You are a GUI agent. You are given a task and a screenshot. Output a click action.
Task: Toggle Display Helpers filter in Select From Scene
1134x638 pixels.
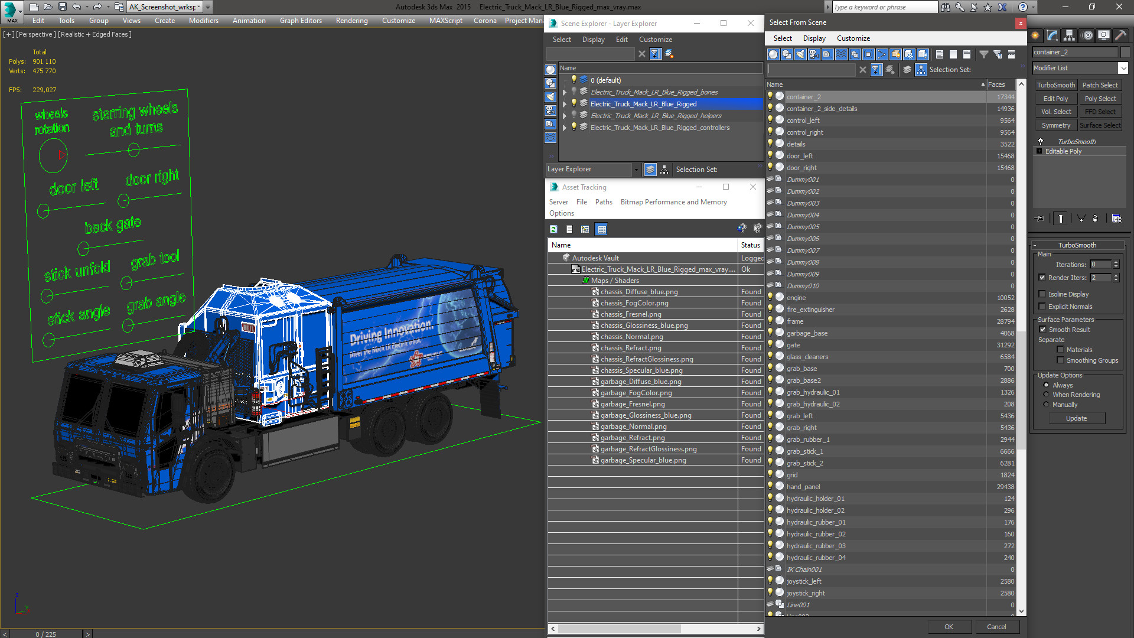coord(827,54)
